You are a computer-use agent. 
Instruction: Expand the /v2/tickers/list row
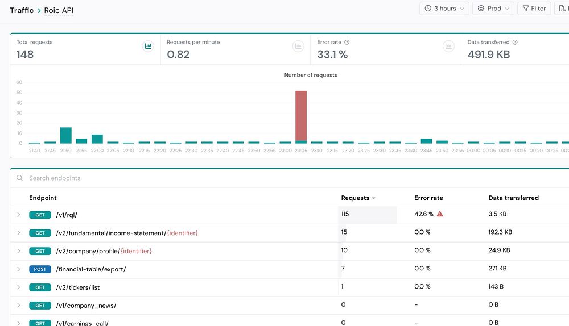coord(19,287)
